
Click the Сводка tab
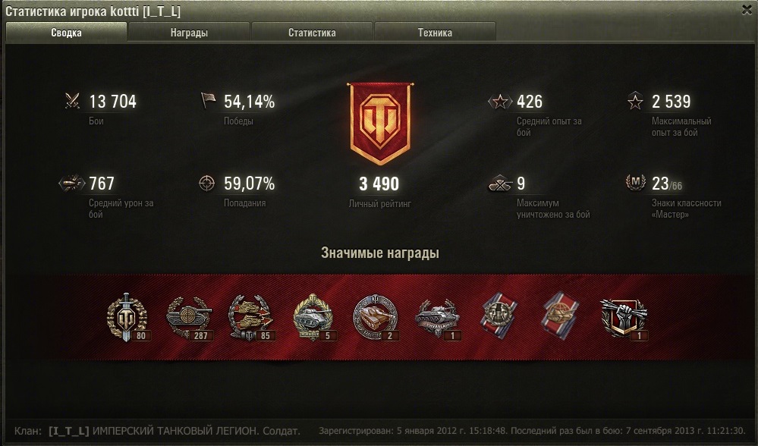point(66,33)
